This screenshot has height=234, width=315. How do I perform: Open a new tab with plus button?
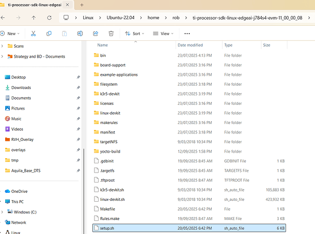click(82, 5)
